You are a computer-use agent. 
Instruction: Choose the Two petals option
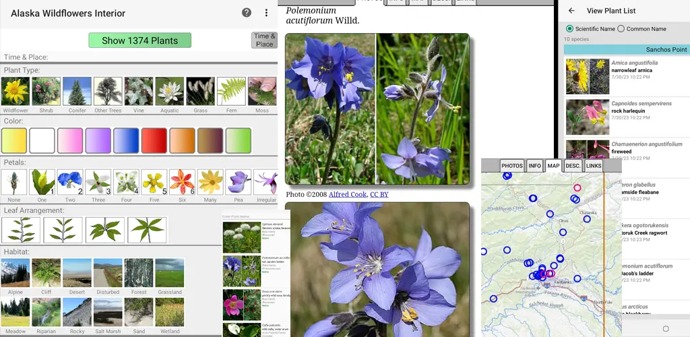[x=70, y=182]
